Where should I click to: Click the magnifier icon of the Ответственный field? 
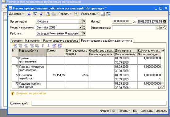(164, 28)
